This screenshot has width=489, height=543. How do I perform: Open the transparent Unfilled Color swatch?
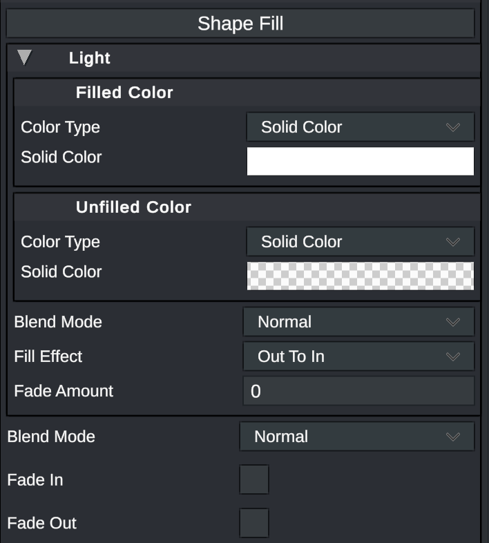point(360,276)
